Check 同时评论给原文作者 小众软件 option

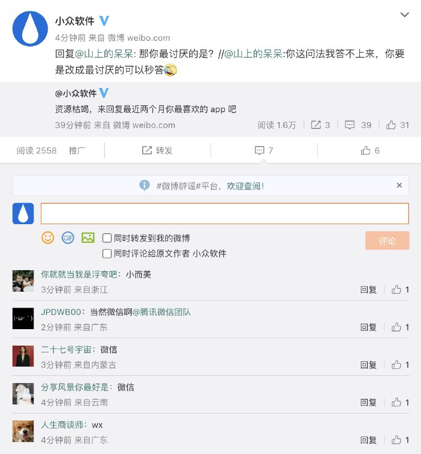point(107,254)
